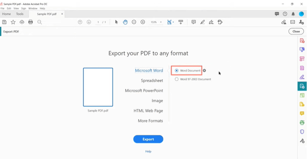The height and width of the screenshot is (159, 307).
Task: Choose More Formats option
Action: click(x=150, y=121)
